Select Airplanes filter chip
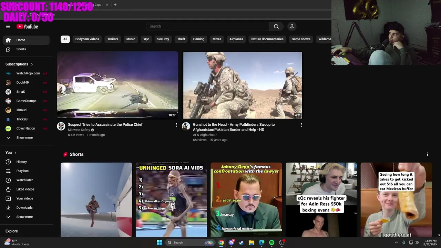 (x=236, y=39)
